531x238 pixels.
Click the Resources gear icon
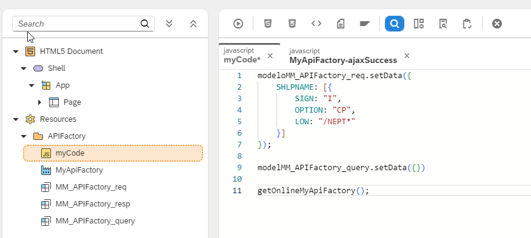30,119
